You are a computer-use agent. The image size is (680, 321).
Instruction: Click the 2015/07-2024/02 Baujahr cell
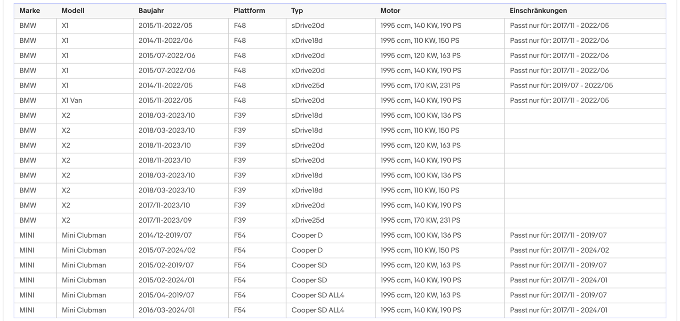[167, 250]
